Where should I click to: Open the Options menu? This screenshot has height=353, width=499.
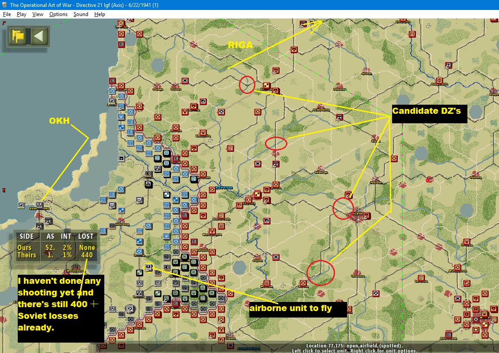coord(58,14)
